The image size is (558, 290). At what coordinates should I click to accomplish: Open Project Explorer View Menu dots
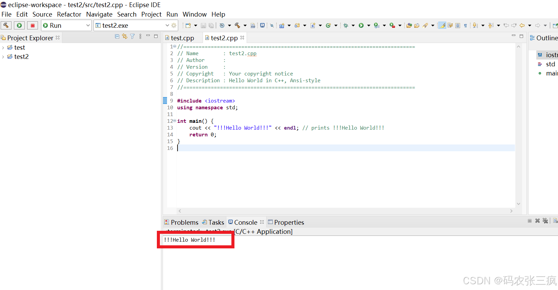coord(140,37)
